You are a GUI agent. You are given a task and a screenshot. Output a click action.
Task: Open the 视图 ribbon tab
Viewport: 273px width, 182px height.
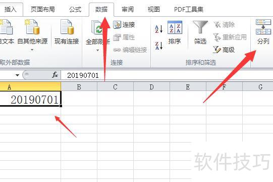(154, 9)
